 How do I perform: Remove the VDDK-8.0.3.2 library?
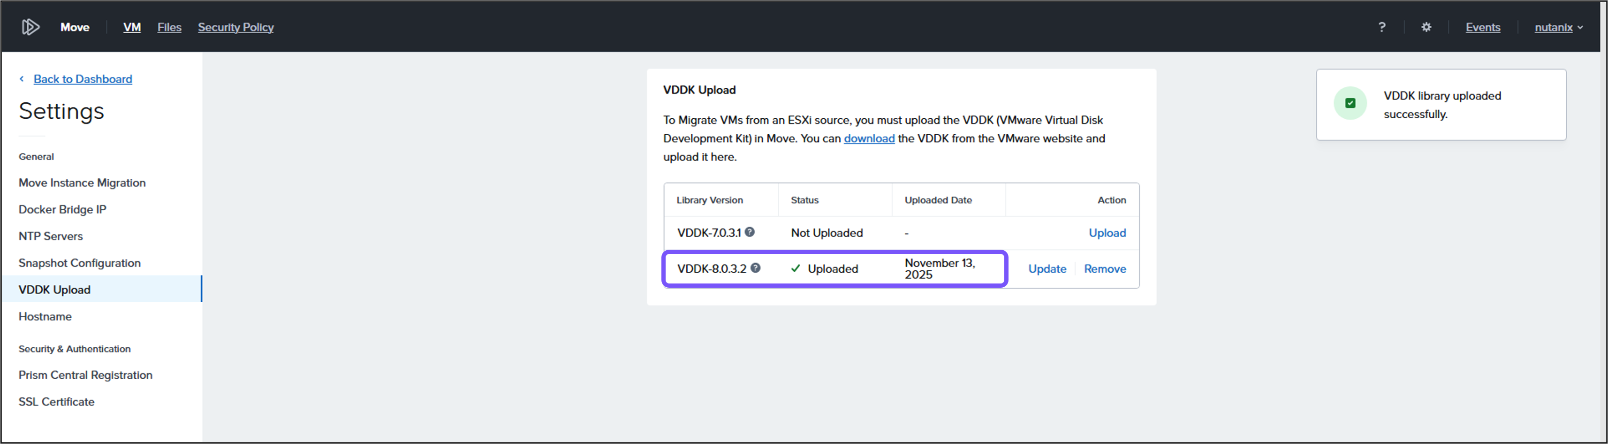coord(1104,268)
